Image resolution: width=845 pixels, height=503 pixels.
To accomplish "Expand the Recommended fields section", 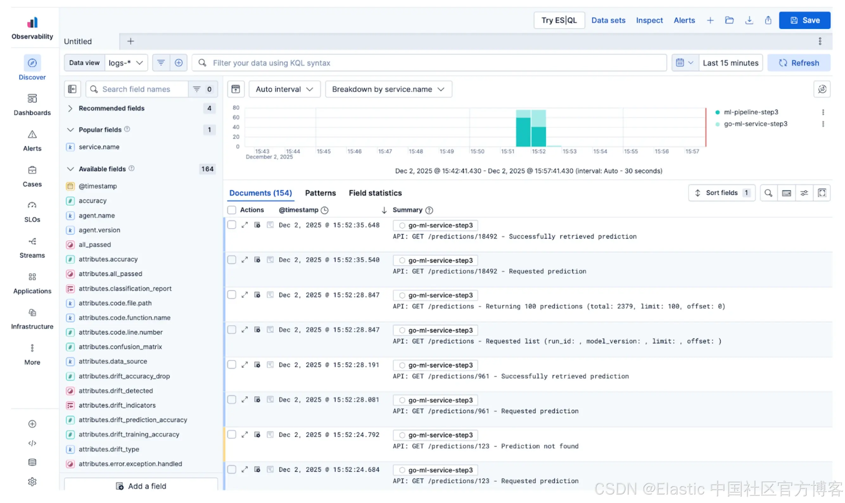I will tap(70, 108).
